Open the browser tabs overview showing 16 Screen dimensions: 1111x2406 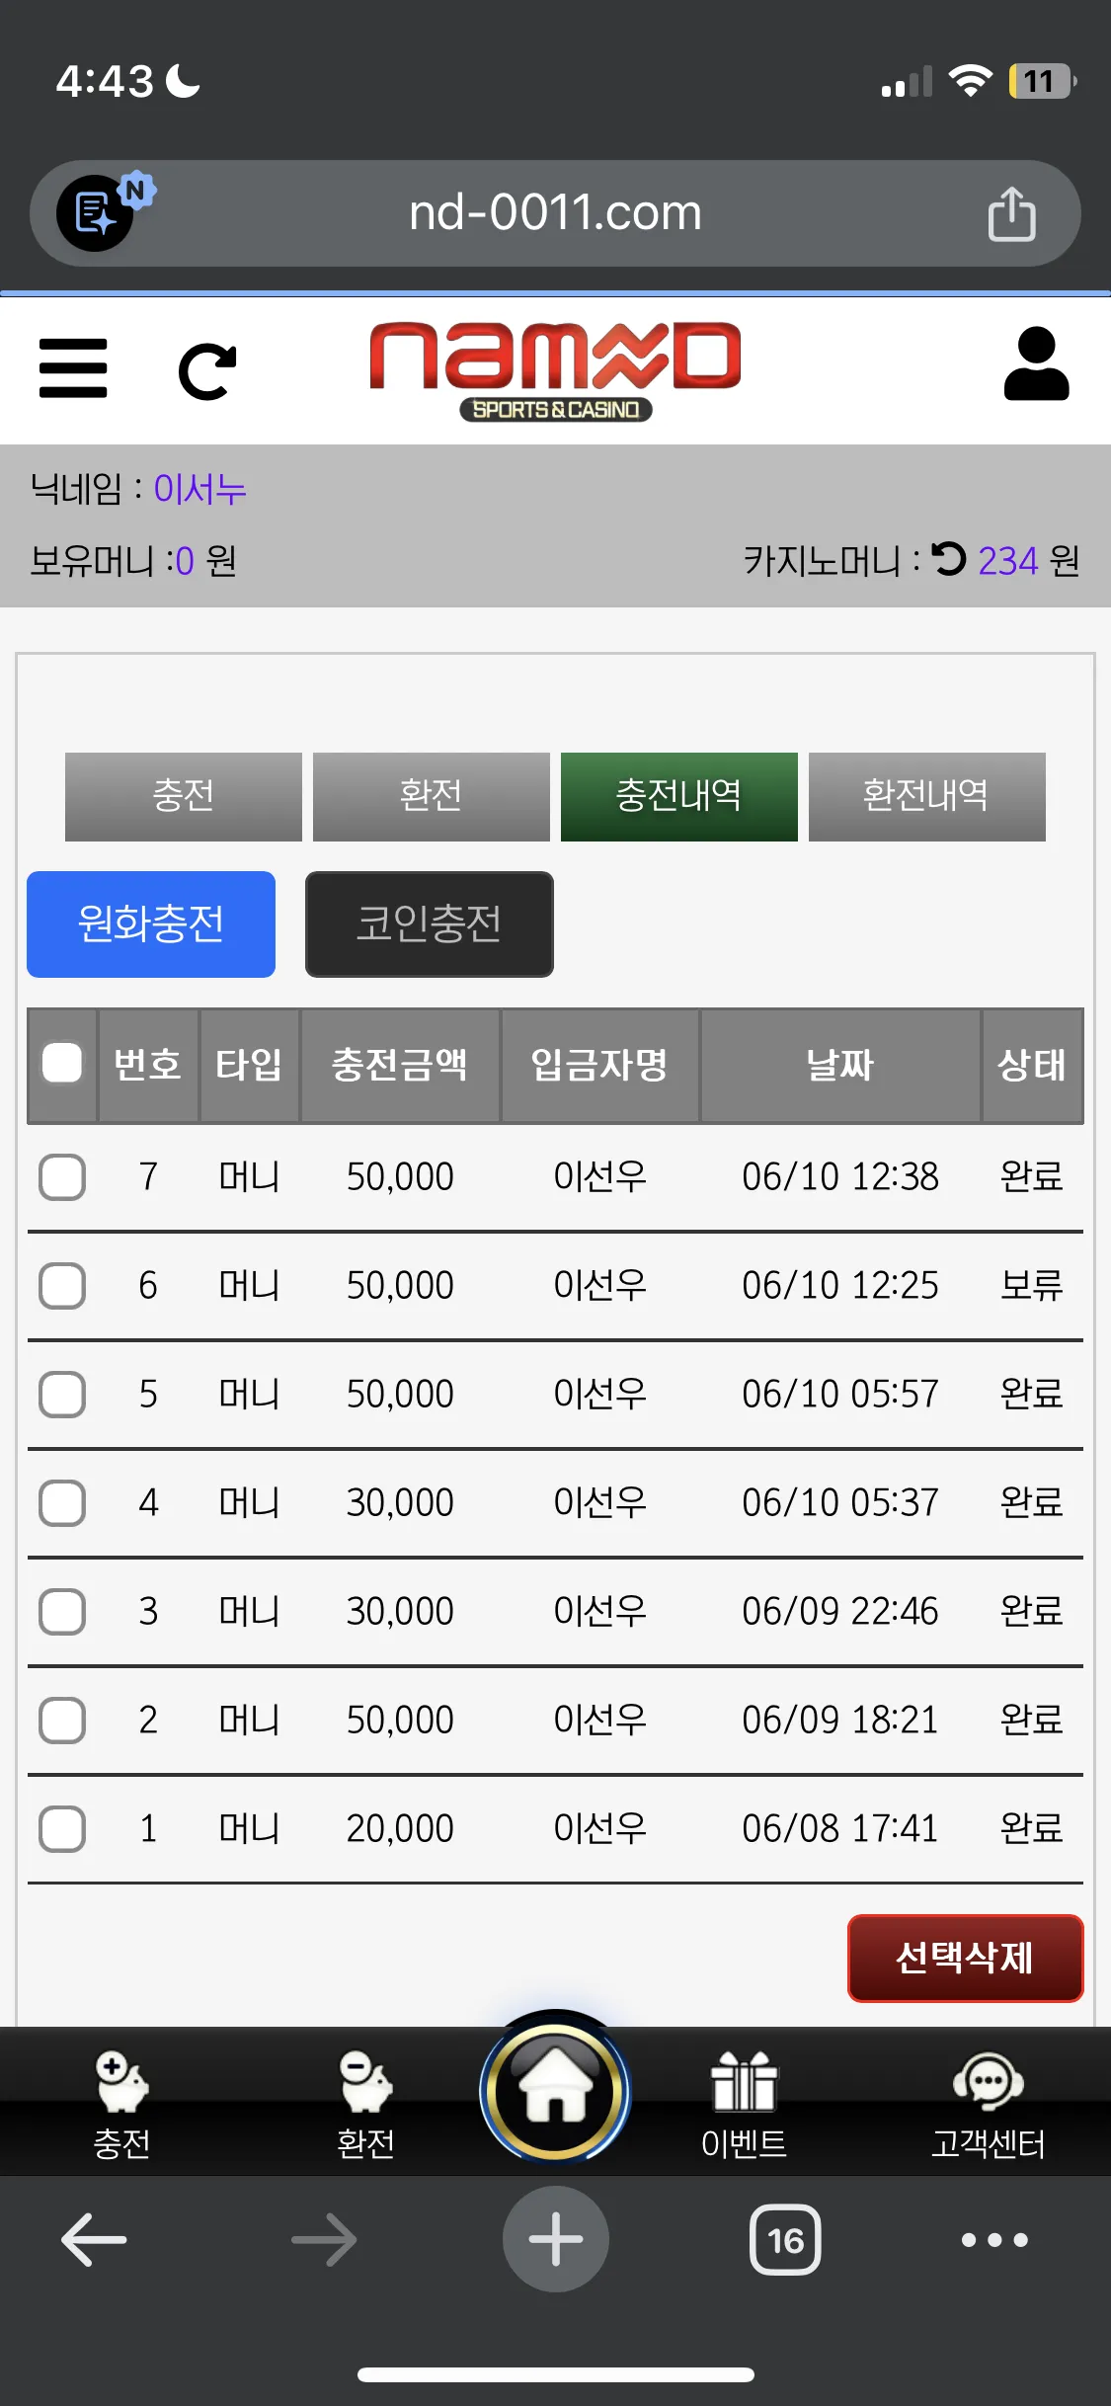(x=785, y=2239)
